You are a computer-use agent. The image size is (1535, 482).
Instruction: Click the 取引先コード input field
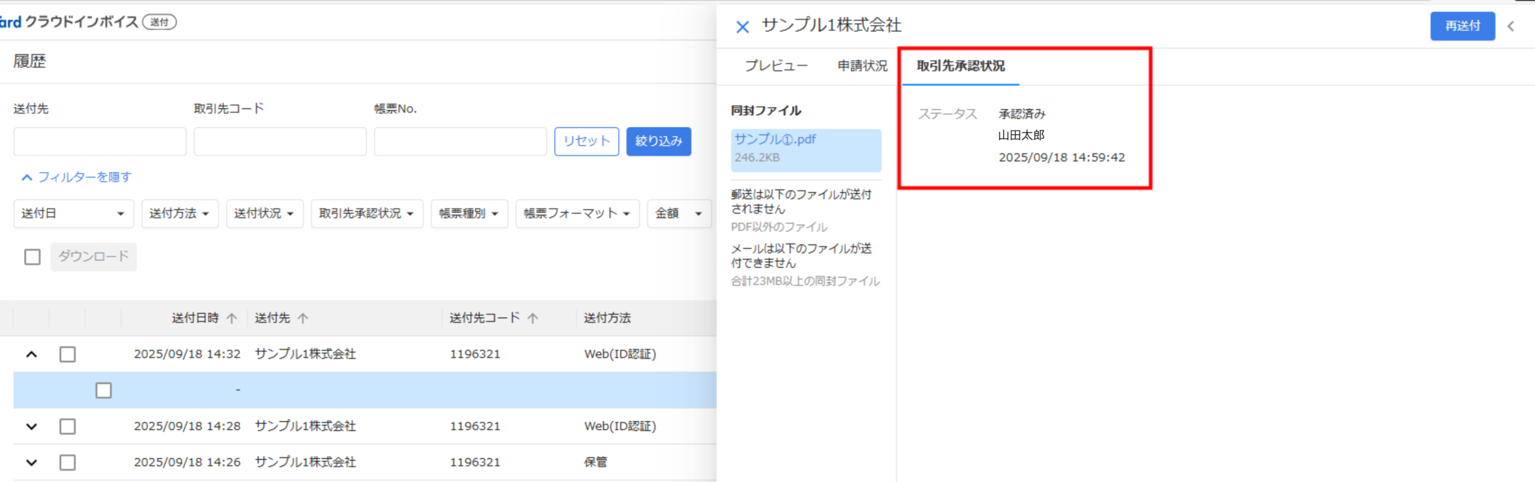coord(280,141)
